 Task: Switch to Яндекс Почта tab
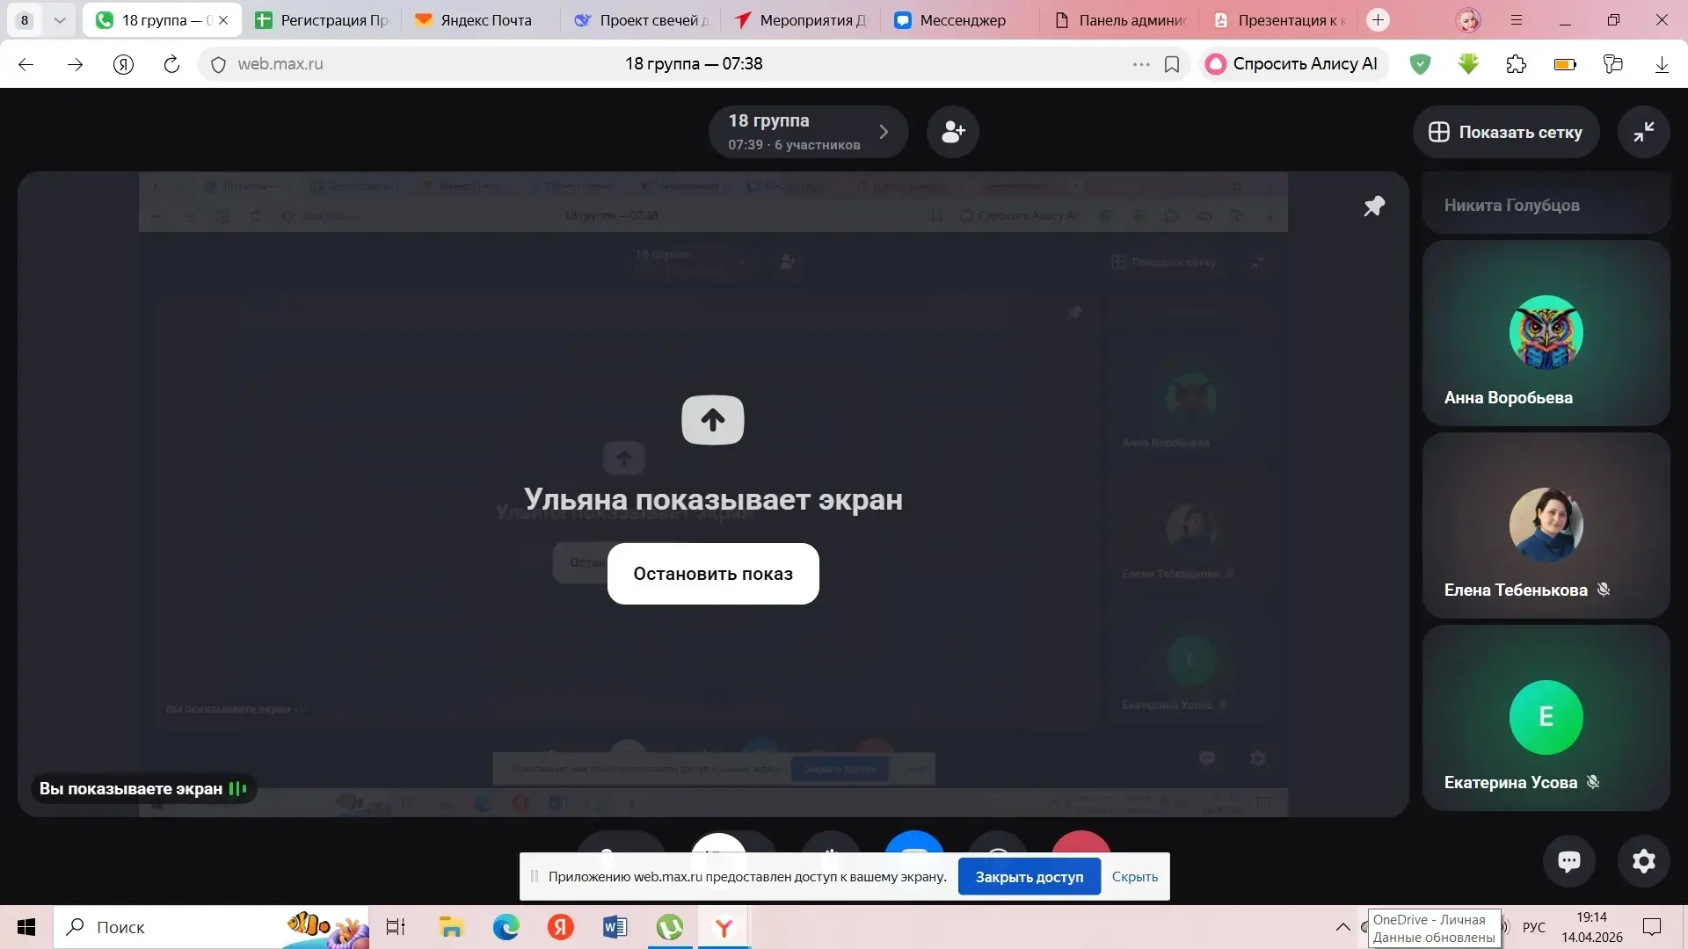[476, 20]
